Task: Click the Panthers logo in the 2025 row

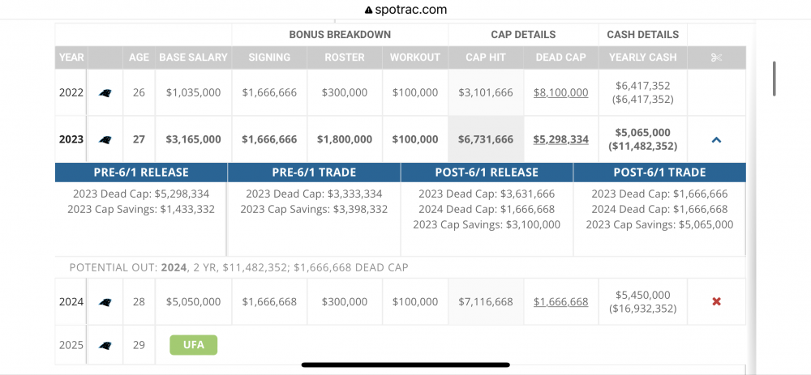Action: pos(105,345)
